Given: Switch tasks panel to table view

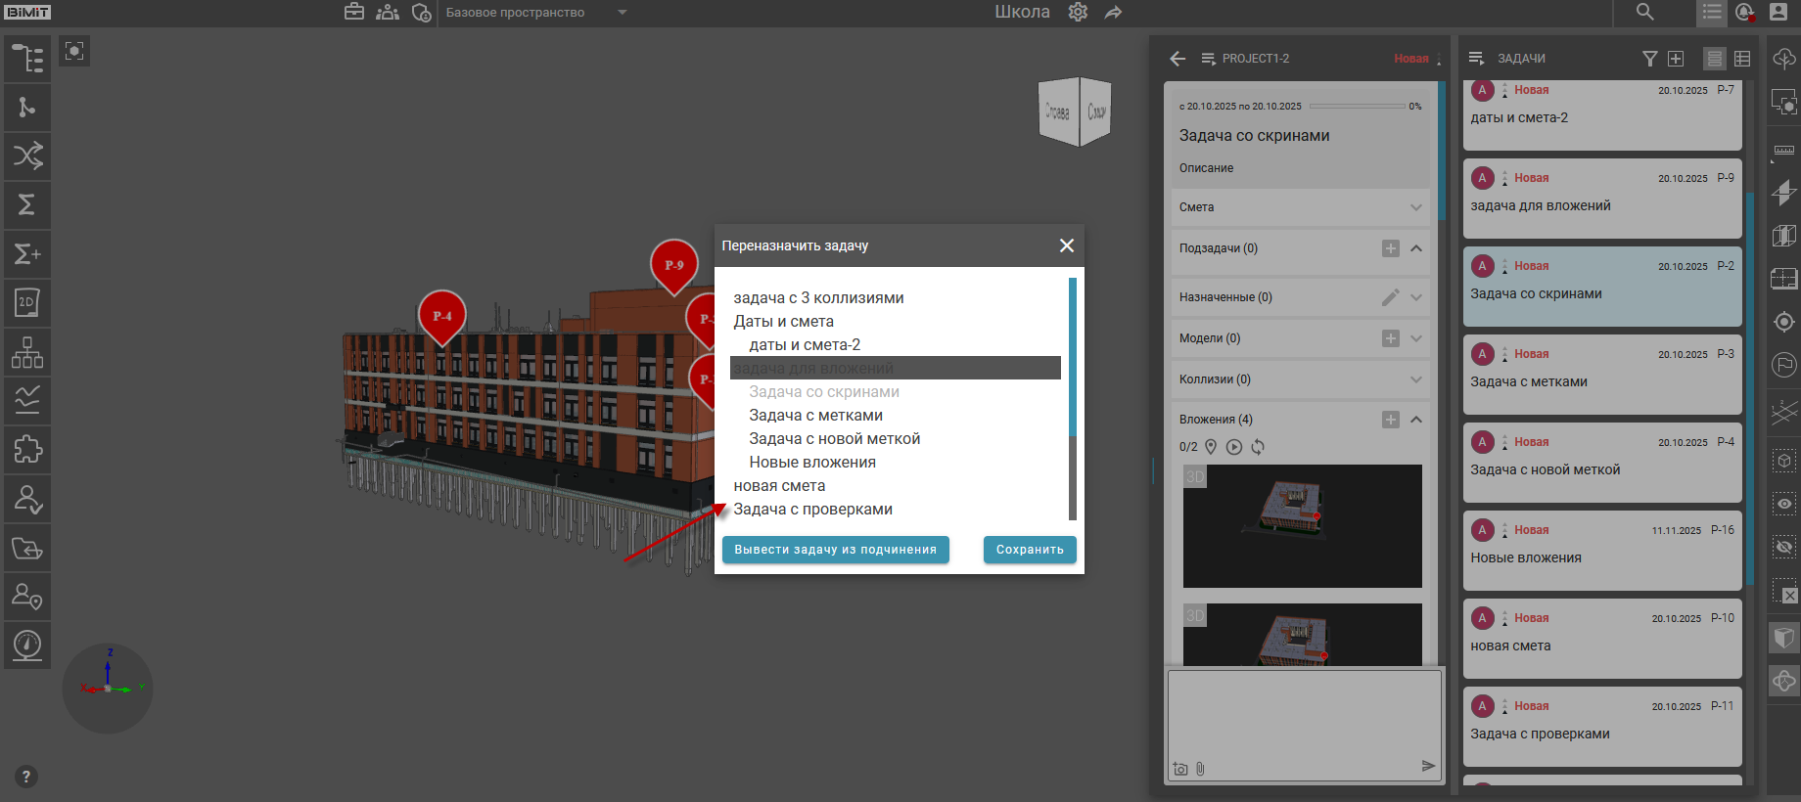Looking at the screenshot, I should pyautogui.click(x=1742, y=59).
